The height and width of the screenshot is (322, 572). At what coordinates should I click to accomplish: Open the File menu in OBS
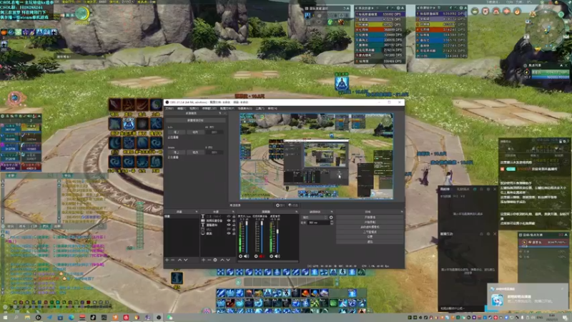169,109
